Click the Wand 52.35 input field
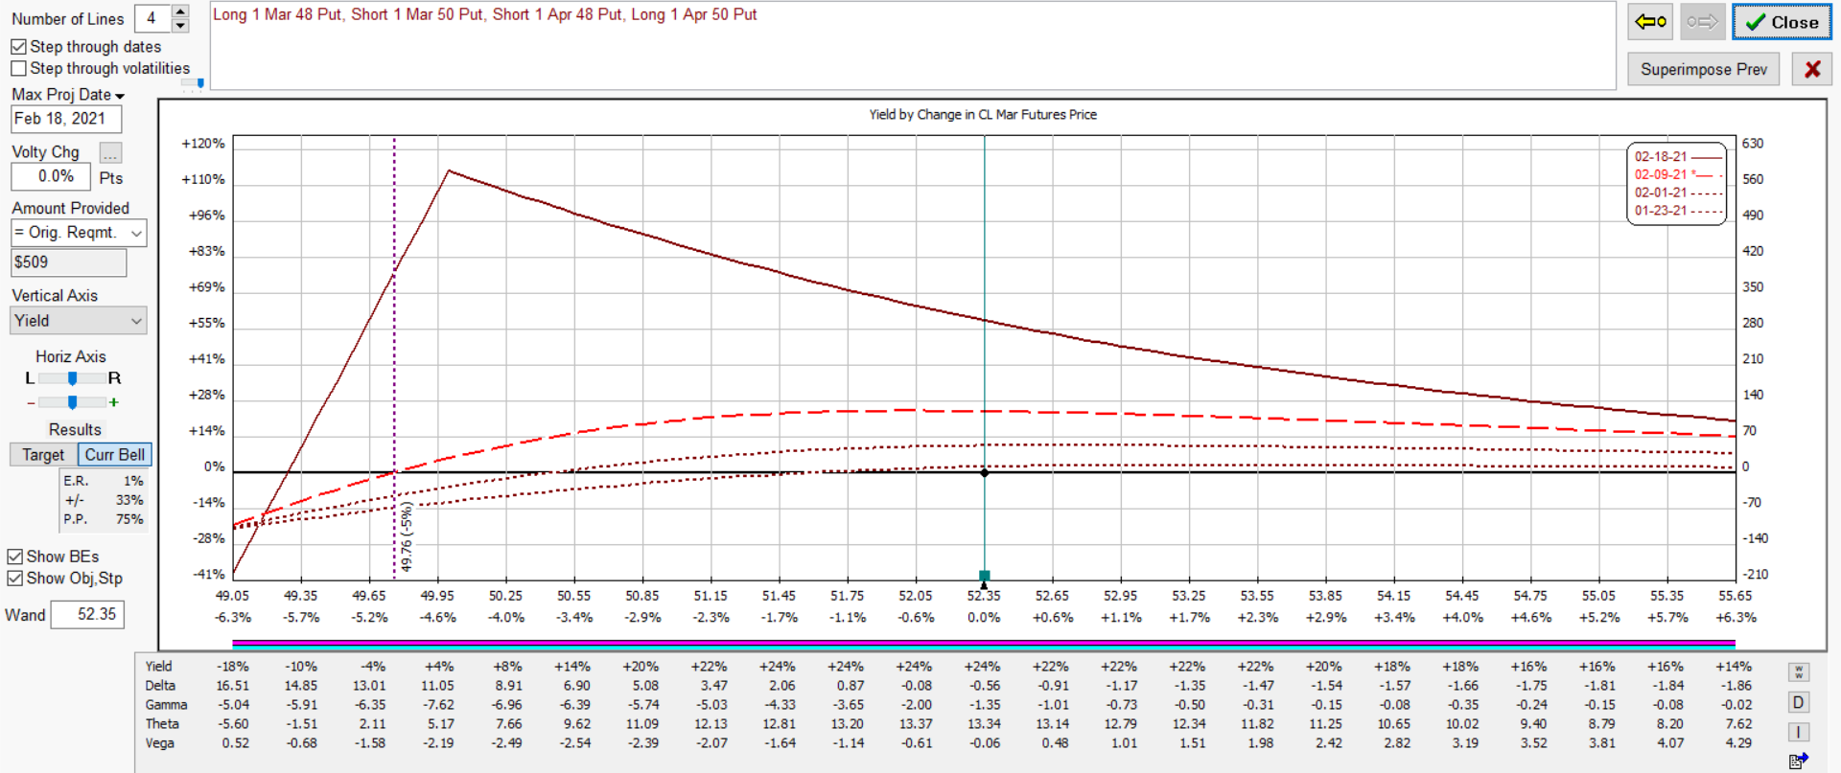 point(87,614)
